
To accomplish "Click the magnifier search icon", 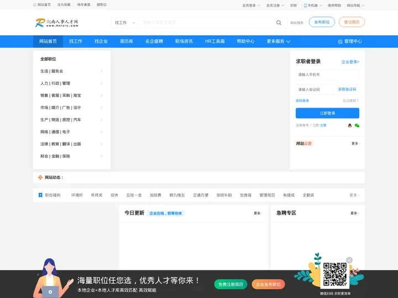I will coord(279,23).
